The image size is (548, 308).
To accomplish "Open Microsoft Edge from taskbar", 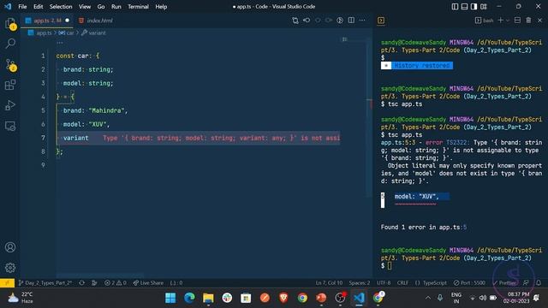I will (189, 298).
